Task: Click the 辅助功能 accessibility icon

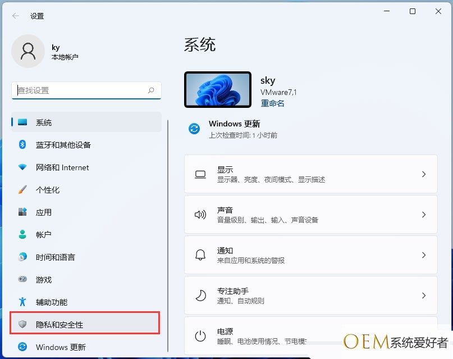Action: point(22,302)
